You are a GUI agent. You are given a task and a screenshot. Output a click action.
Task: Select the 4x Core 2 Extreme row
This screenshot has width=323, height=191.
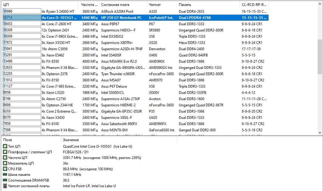pos(136,111)
